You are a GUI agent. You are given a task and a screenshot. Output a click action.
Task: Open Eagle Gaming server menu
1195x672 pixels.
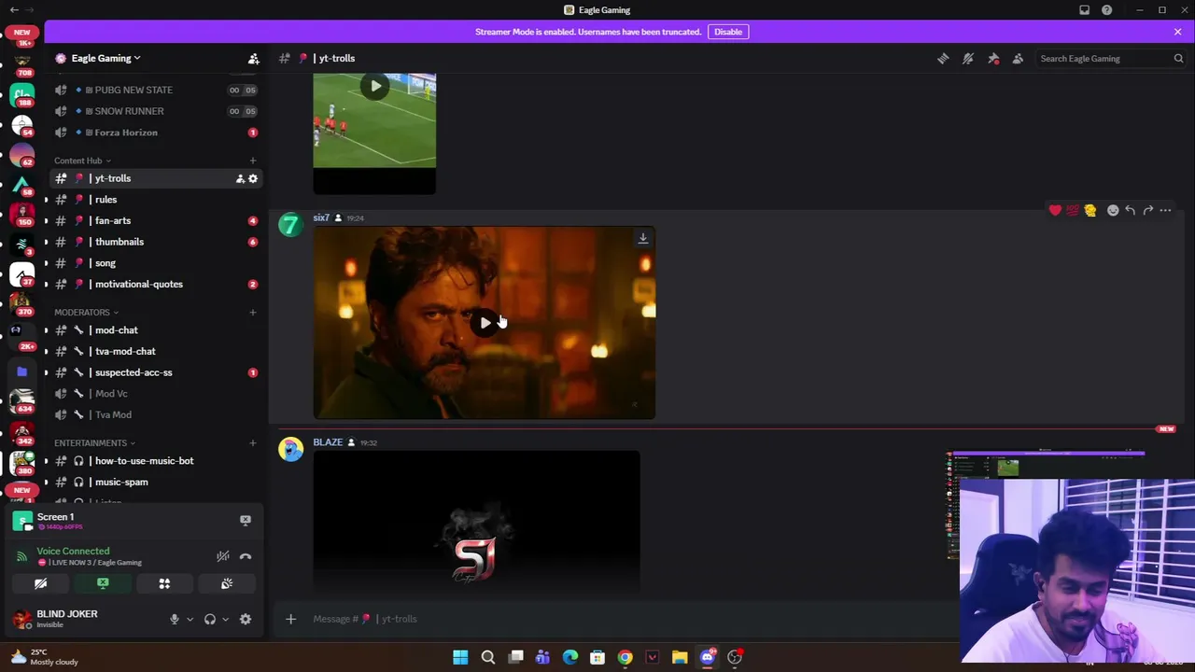coord(105,58)
